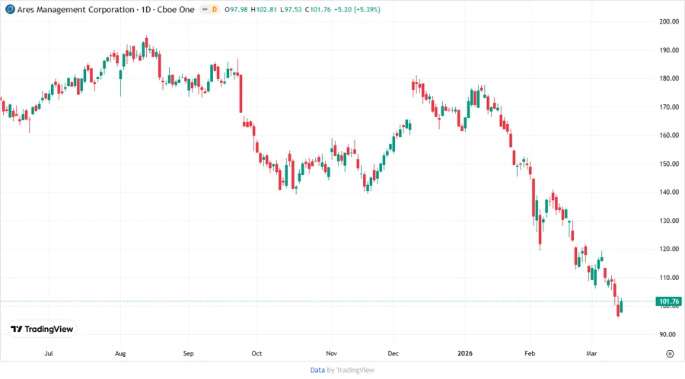Click the Mar time axis label
This screenshot has height=379, width=685.
[591, 353]
